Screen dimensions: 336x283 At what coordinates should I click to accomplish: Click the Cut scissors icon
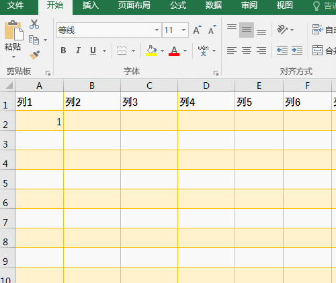34,24
